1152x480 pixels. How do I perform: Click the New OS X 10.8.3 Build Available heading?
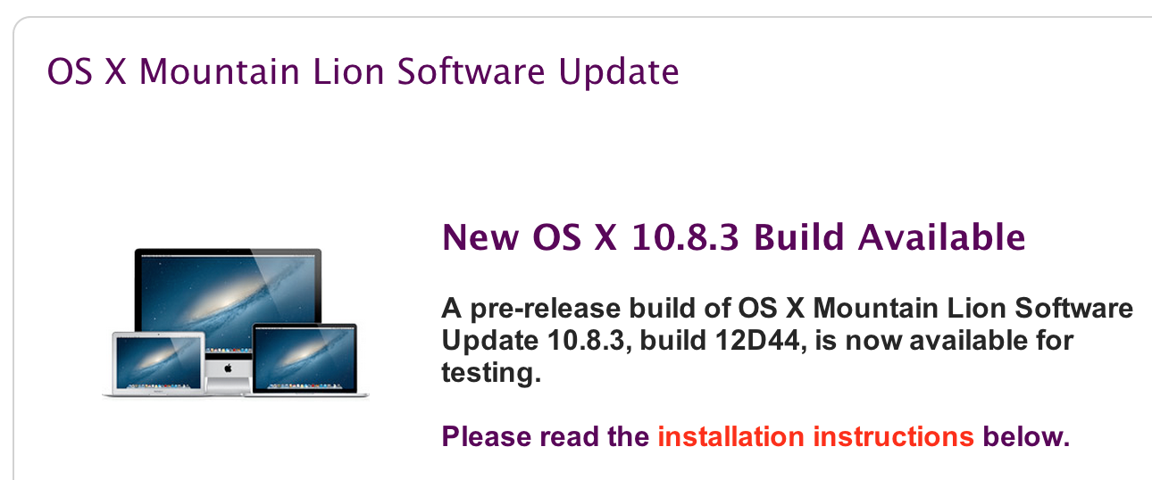point(734,237)
